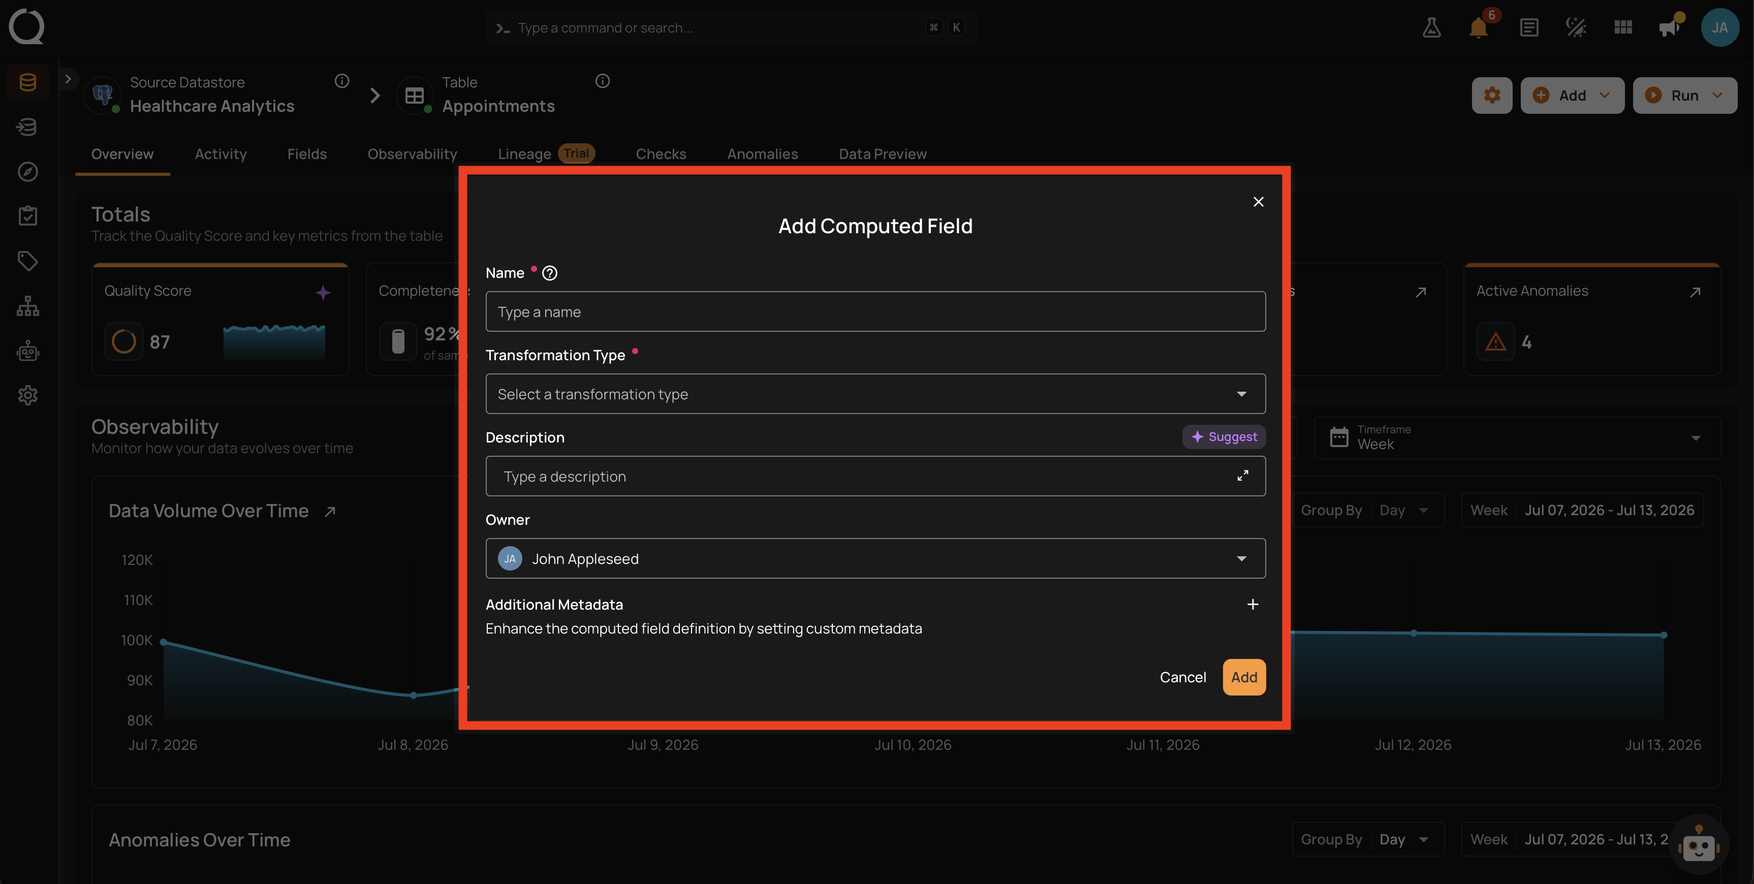Click the Quality Score 87 card
This screenshot has height=884, width=1754.
(220, 320)
